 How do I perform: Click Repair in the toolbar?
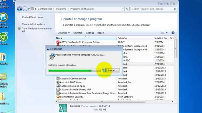click(101, 33)
